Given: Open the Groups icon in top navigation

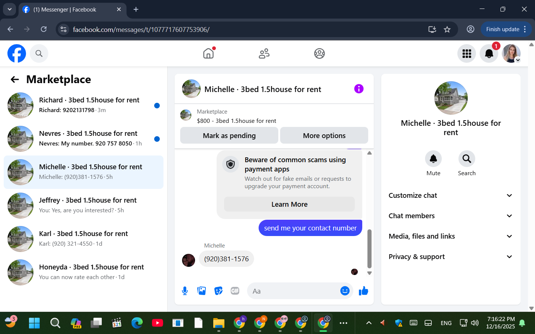Looking at the screenshot, I should [x=320, y=53].
